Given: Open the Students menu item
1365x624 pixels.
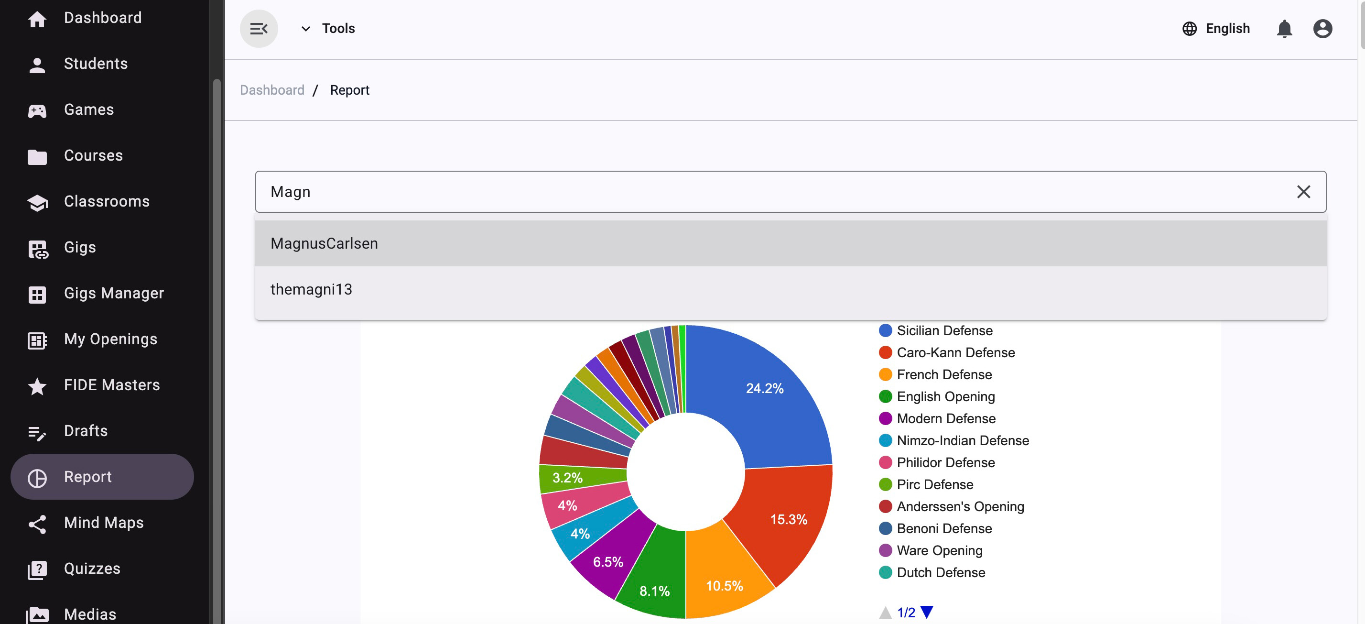Looking at the screenshot, I should (x=96, y=64).
